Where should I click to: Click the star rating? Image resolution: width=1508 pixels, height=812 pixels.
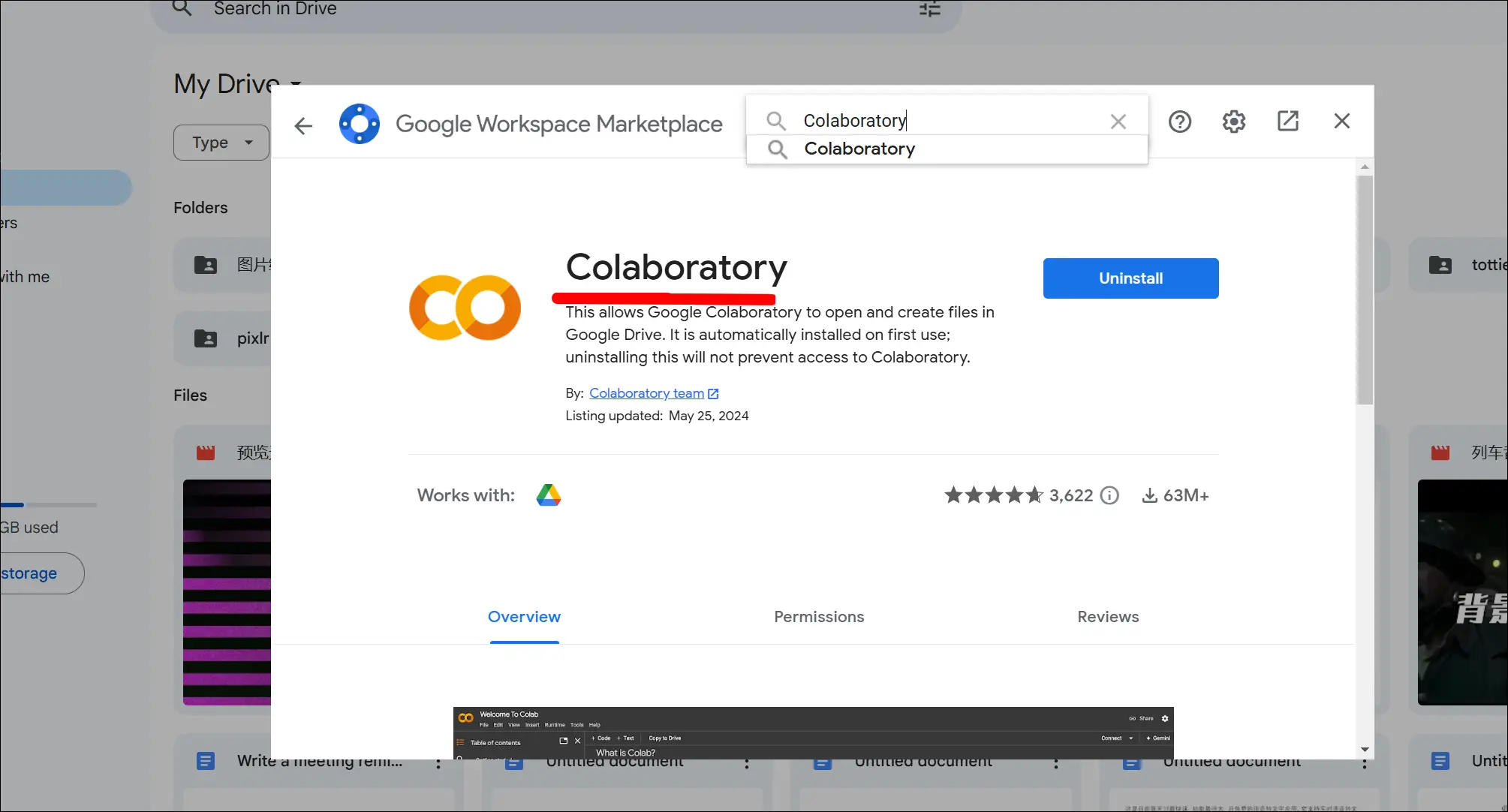(994, 495)
